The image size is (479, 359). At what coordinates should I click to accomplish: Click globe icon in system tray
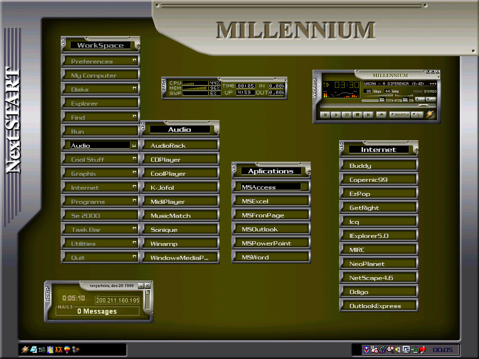pos(383,350)
